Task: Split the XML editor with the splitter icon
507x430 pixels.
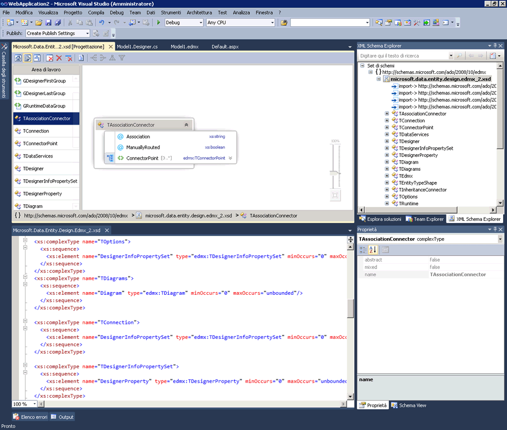Action: pos(350,240)
